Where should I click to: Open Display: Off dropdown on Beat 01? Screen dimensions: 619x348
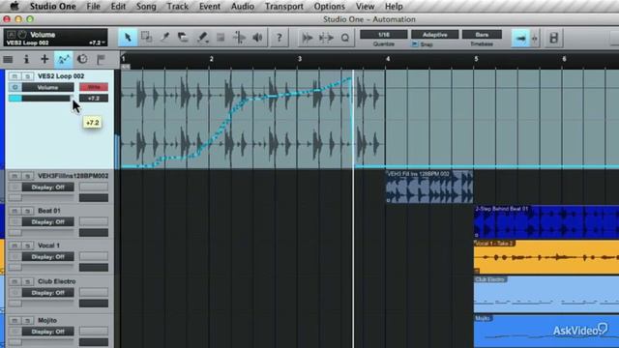[47, 222]
